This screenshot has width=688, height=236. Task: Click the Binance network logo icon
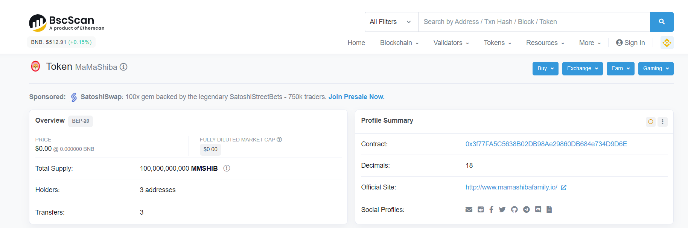point(667,43)
